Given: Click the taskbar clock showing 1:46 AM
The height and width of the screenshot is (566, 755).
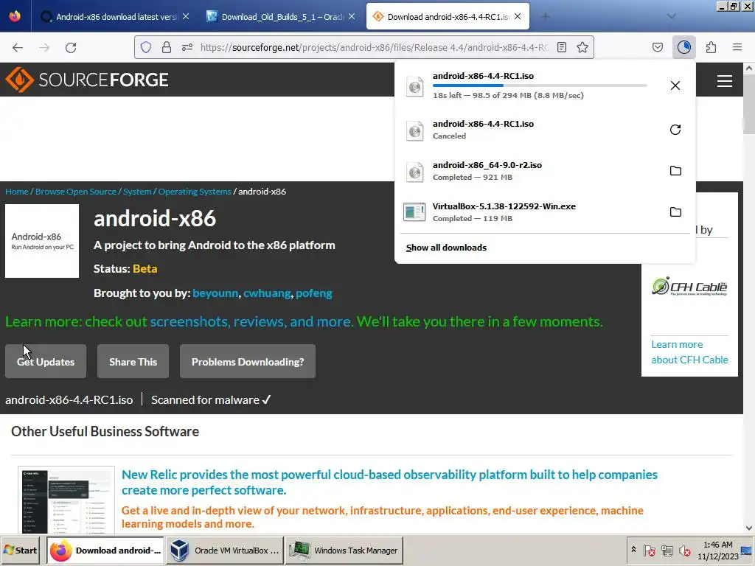Looking at the screenshot, I should pos(717,551).
